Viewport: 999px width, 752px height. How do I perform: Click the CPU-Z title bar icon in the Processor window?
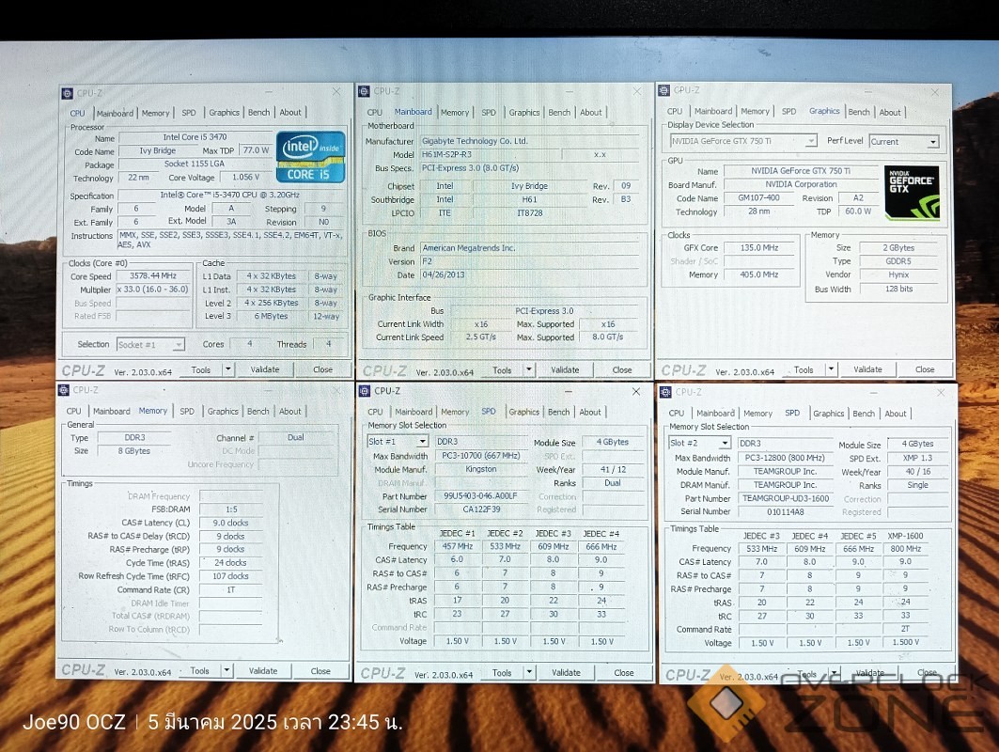[67, 93]
